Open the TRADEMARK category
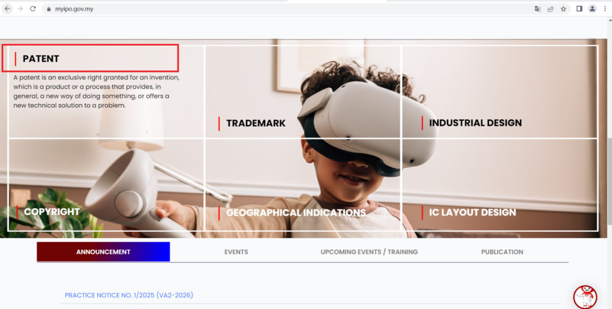612x309 pixels. [256, 123]
